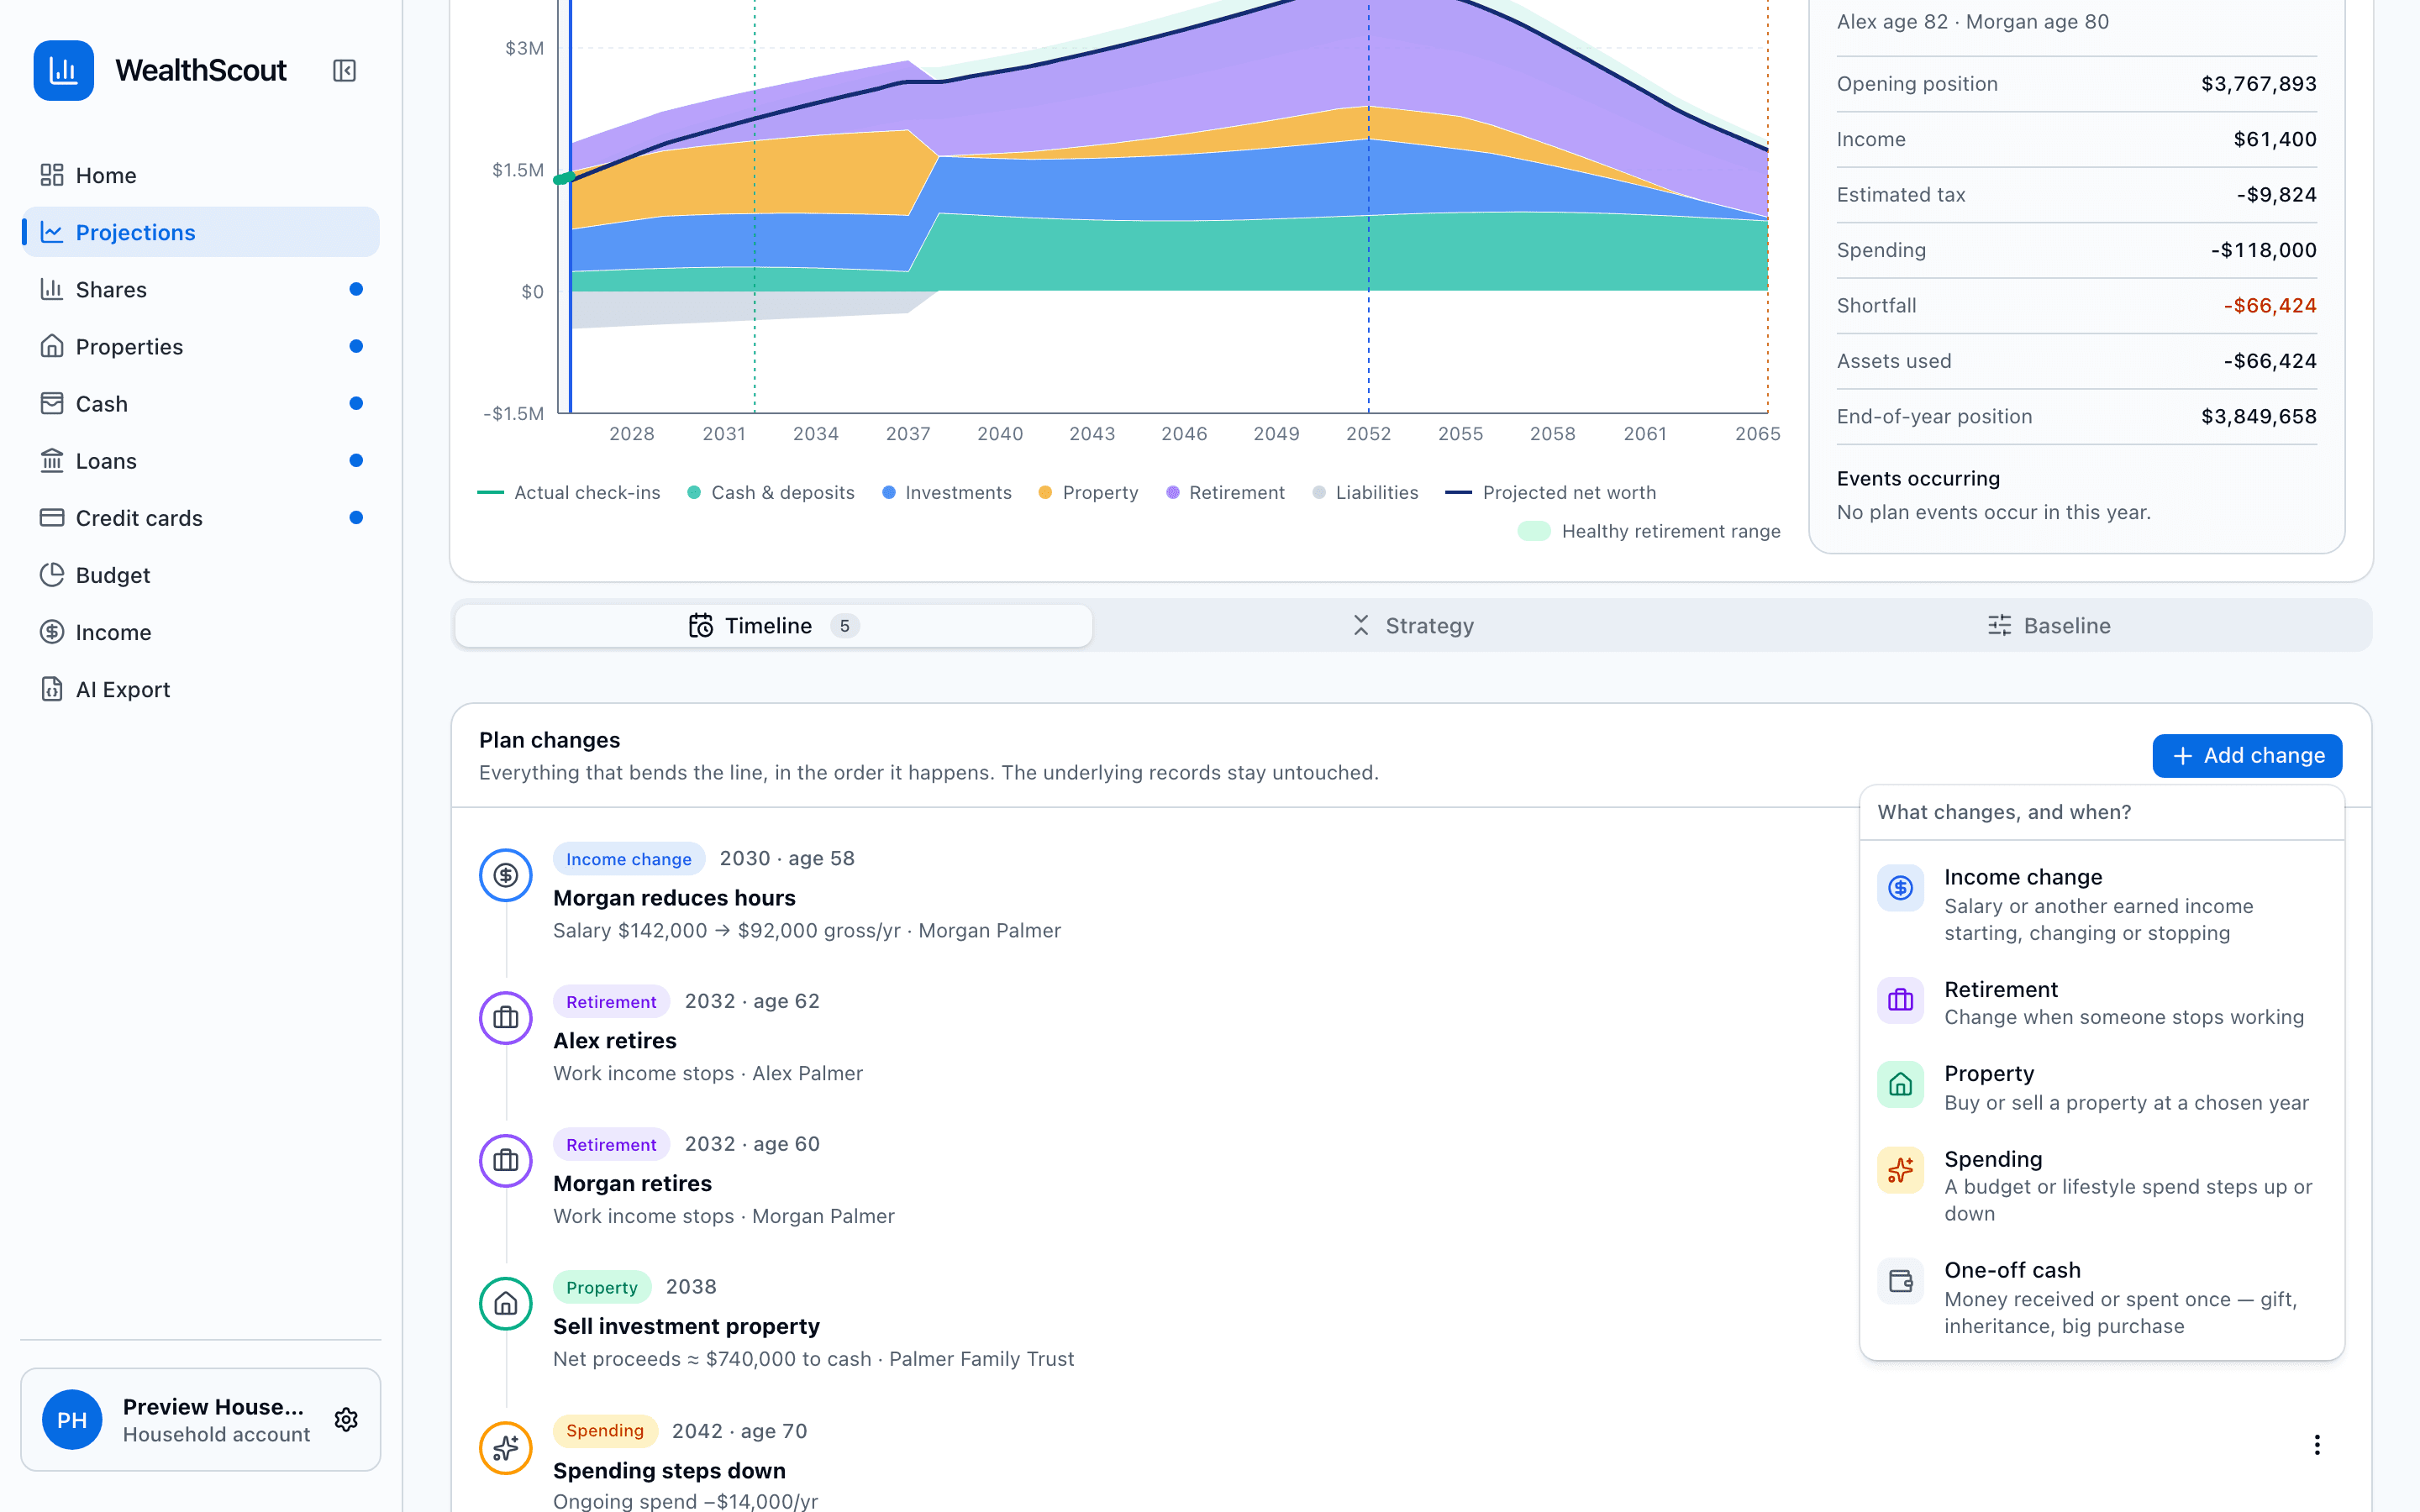
Task: Open household settings gear icon
Action: (x=346, y=1419)
